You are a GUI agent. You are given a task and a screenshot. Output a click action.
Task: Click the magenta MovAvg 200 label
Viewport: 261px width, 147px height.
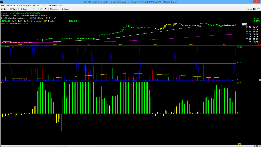tap(24, 24)
